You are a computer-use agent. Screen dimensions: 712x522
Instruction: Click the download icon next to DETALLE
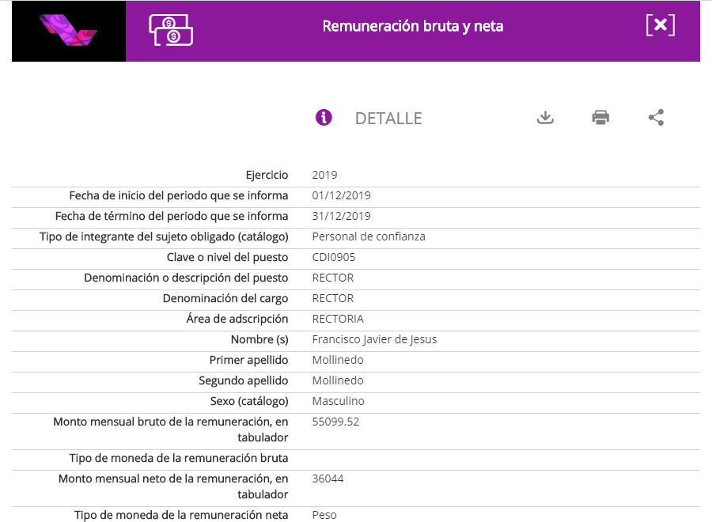(x=545, y=118)
